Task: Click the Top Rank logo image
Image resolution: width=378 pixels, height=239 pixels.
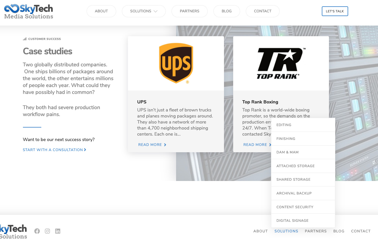Action: [x=281, y=63]
